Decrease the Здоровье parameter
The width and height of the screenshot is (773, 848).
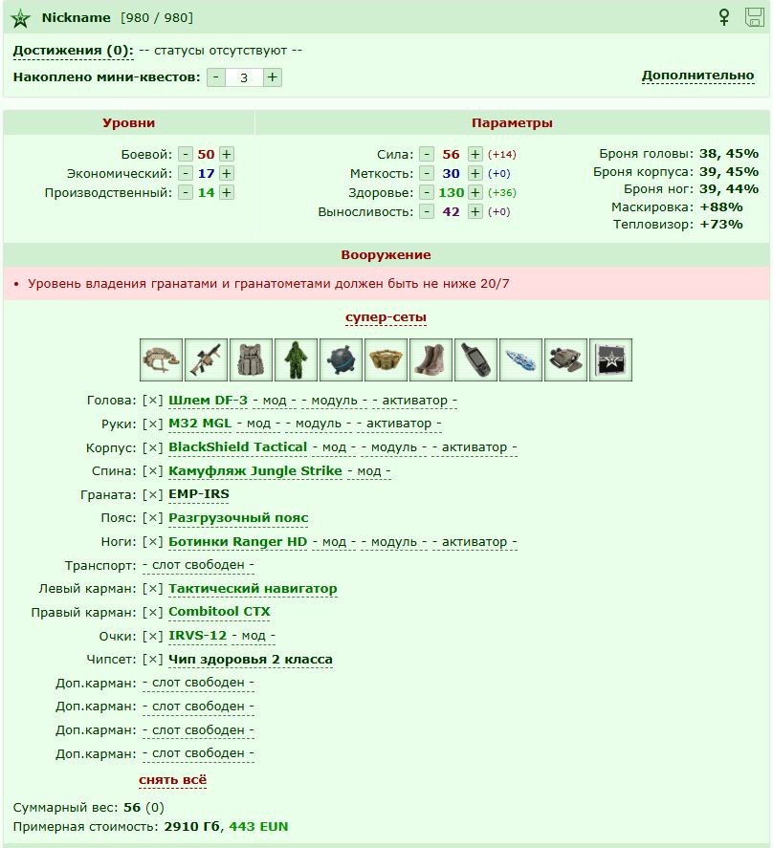tap(427, 192)
